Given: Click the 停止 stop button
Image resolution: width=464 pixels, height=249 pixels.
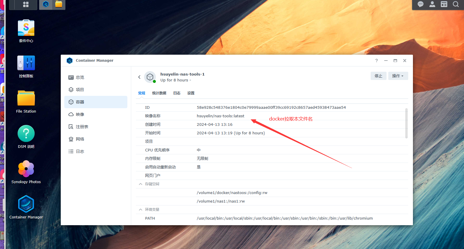Looking at the screenshot, I should pos(379,76).
